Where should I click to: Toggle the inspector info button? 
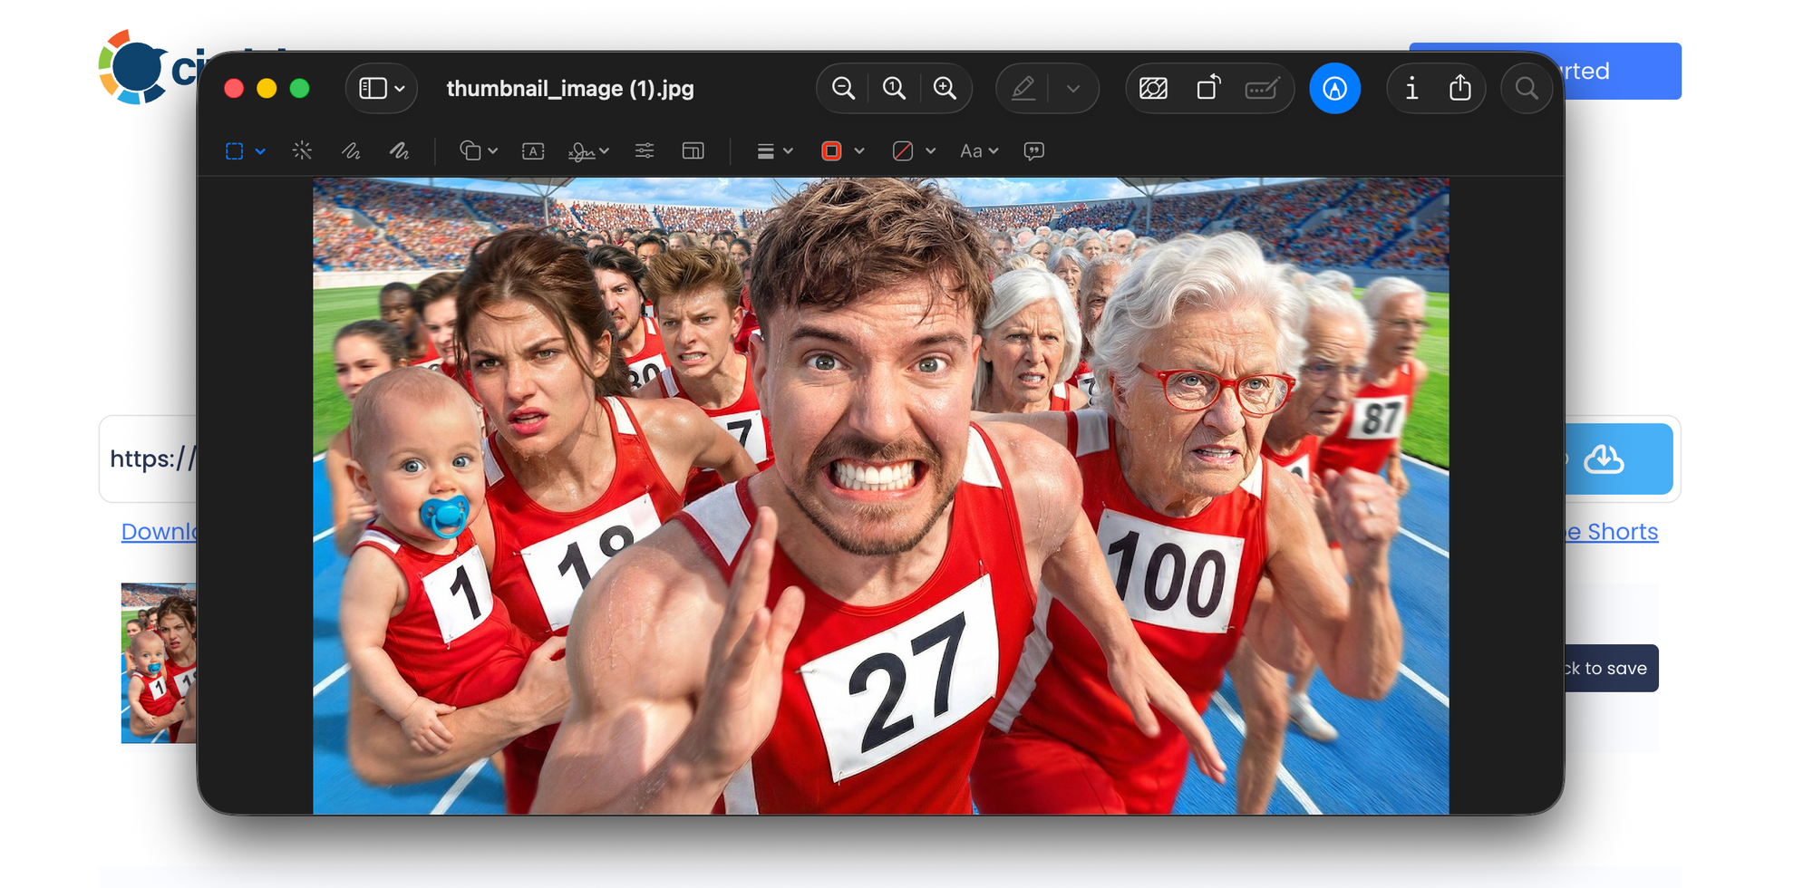coord(1411,89)
